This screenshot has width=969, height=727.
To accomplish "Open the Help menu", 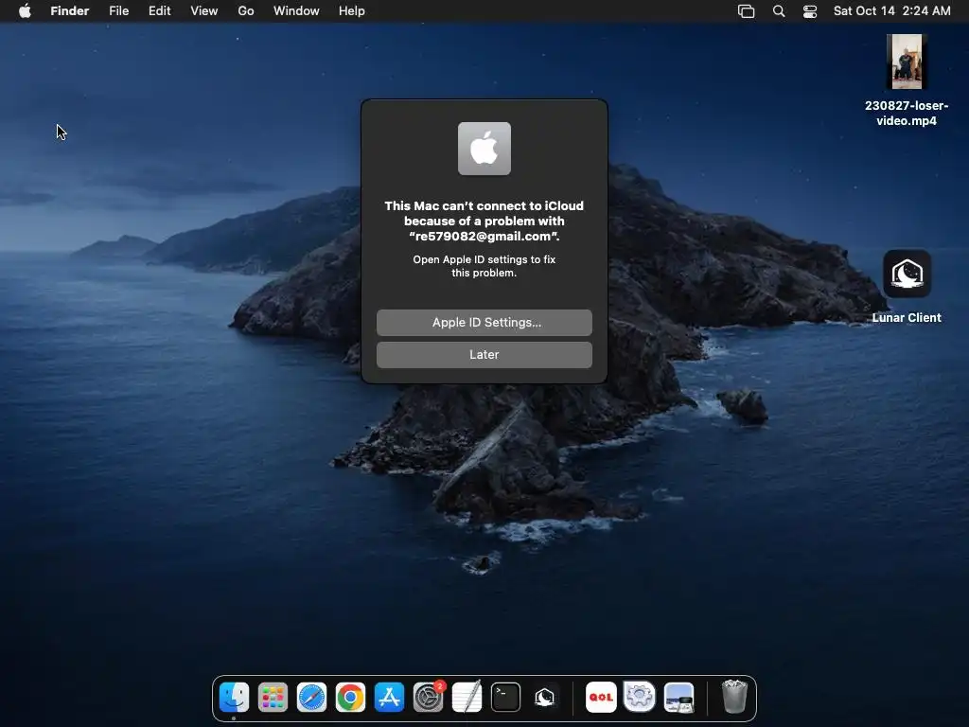I will point(352,11).
